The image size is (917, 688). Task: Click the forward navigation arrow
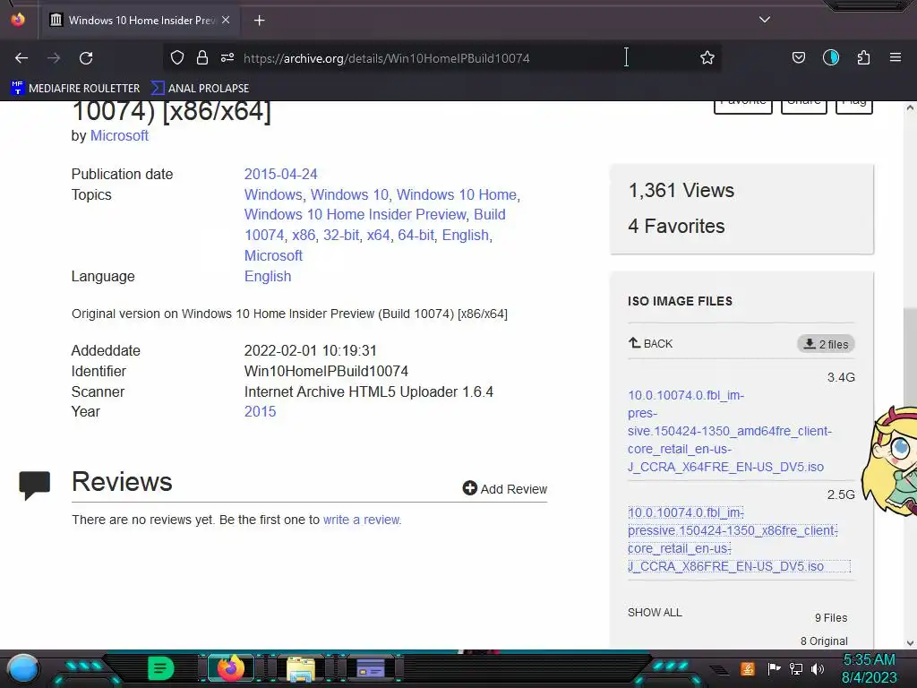click(x=54, y=58)
